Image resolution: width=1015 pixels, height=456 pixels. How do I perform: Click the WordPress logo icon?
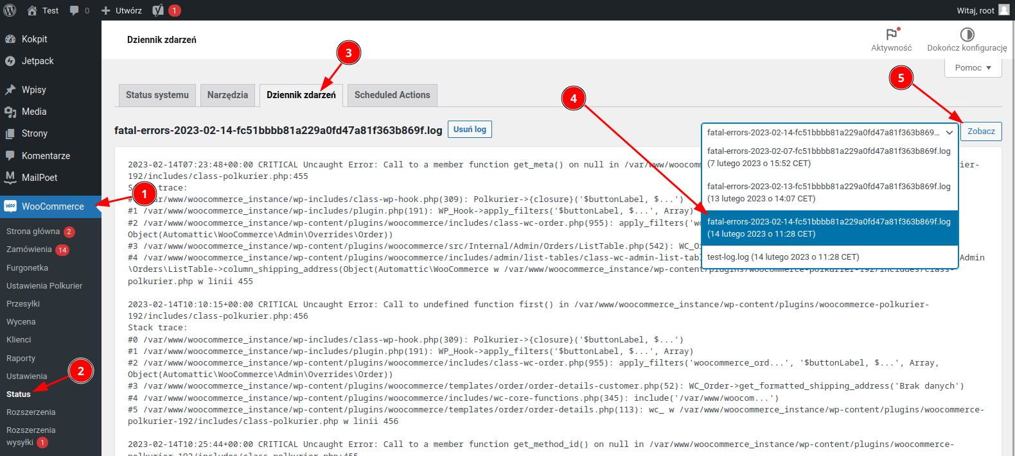point(10,10)
